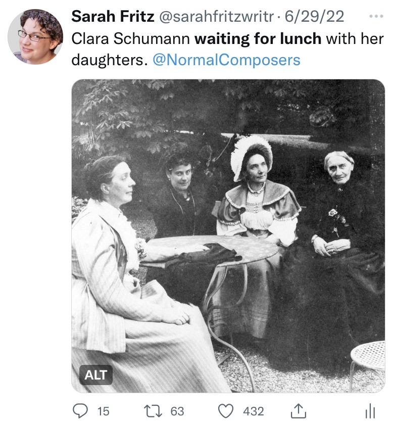Click the bold 'waiting for lunch' text
The height and width of the screenshot is (425, 395).
tap(258, 38)
